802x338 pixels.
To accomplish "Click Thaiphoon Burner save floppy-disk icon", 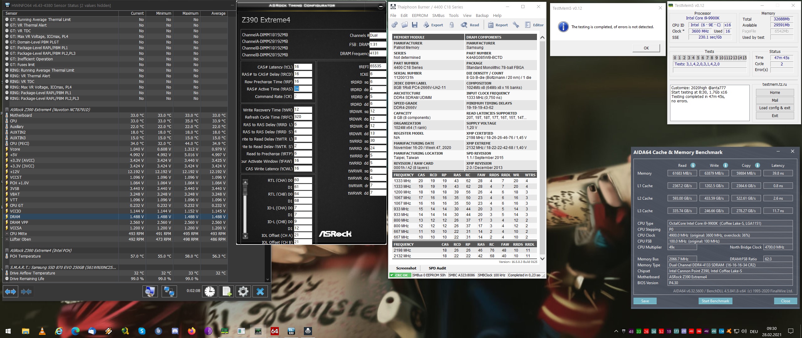I will [415, 25].
